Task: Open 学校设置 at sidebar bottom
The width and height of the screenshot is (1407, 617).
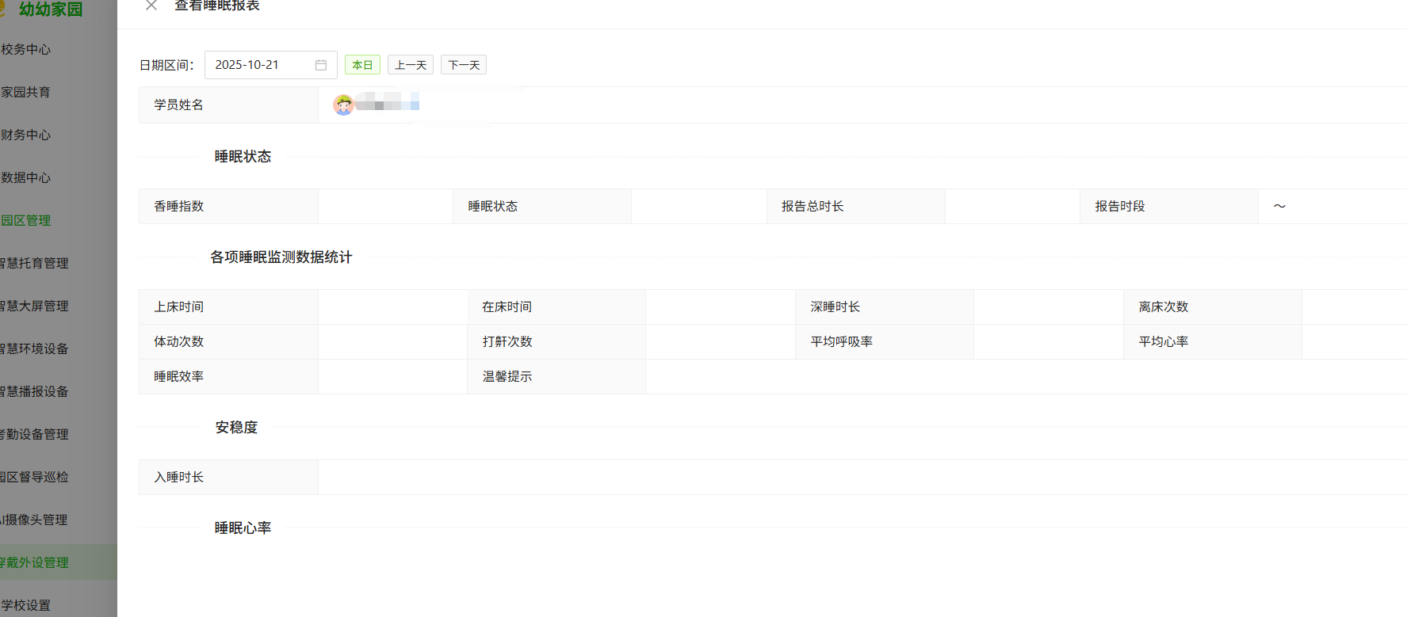Action: tap(26, 605)
